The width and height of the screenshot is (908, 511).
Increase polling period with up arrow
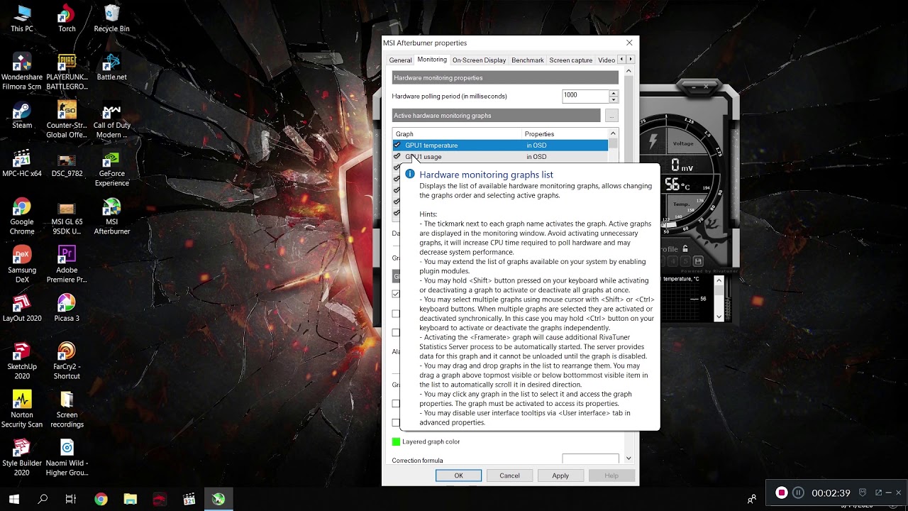(x=614, y=92)
